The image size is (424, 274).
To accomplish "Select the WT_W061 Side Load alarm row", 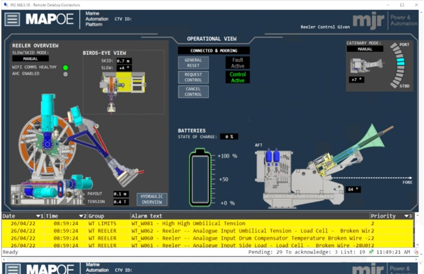I will 208,245.
